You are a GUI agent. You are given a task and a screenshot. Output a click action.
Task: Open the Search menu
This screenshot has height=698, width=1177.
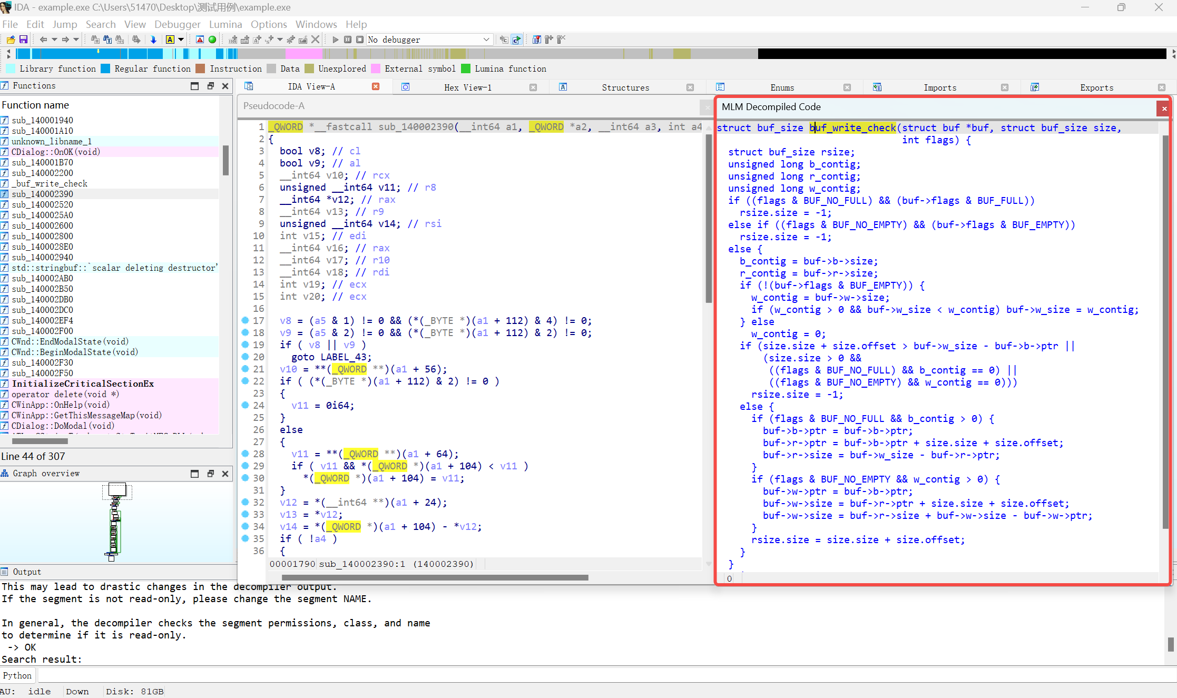tap(101, 24)
